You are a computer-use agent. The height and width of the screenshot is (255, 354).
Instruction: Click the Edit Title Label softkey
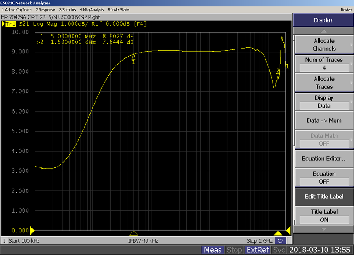(324, 197)
